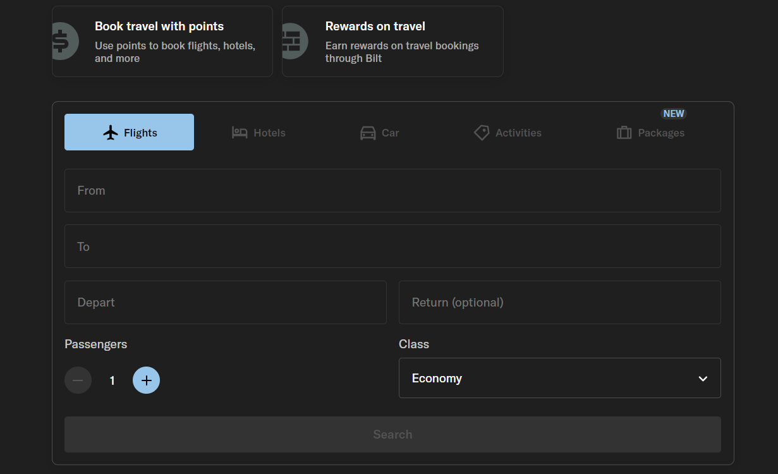Click the NEW badge above Packages
Image resolution: width=778 pixels, height=474 pixels.
tap(673, 114)
